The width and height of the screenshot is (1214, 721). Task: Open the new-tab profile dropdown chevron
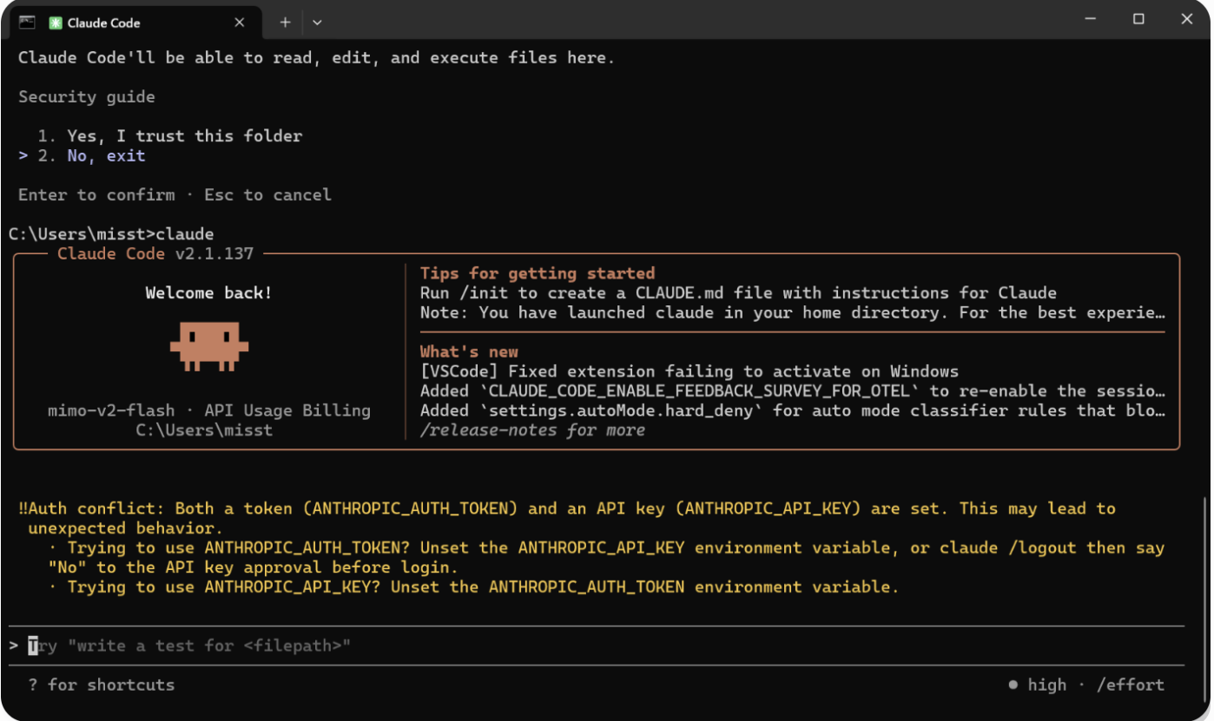coord(317,23)
